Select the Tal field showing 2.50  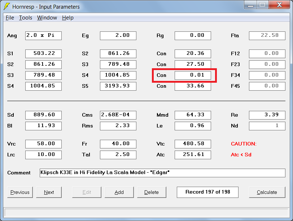118,155
